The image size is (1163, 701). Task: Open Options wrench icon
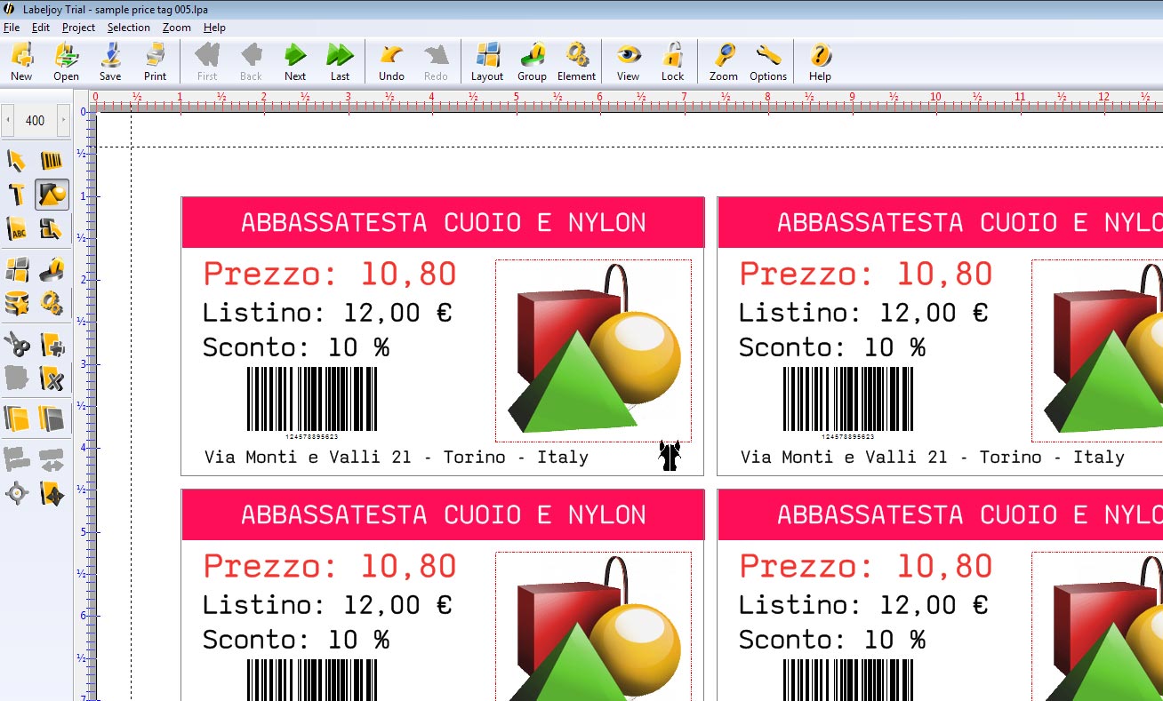click(x=768, y=62)
